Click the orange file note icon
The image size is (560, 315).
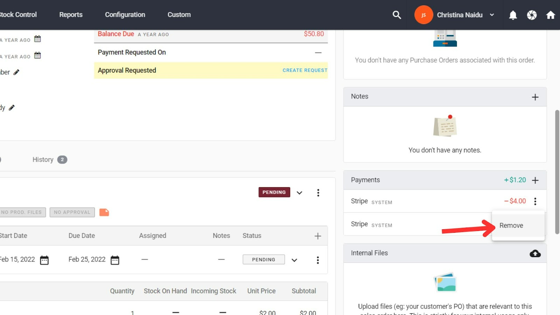point(104,212)
